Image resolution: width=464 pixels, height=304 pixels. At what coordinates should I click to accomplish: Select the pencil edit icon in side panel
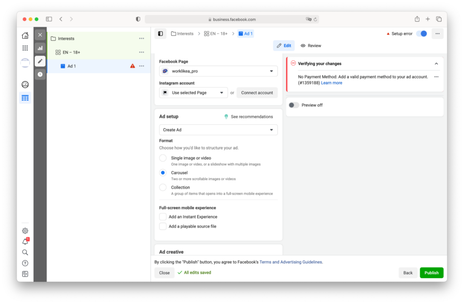click(x=40, y=61)
